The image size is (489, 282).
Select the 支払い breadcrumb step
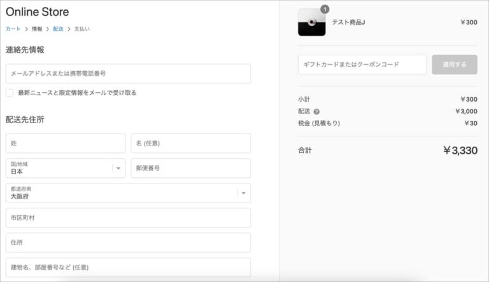[x=81, y=29]
